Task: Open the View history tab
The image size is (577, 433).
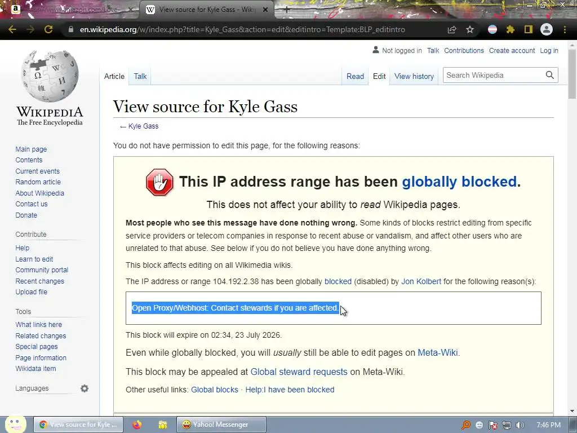Action: point(414,76)
